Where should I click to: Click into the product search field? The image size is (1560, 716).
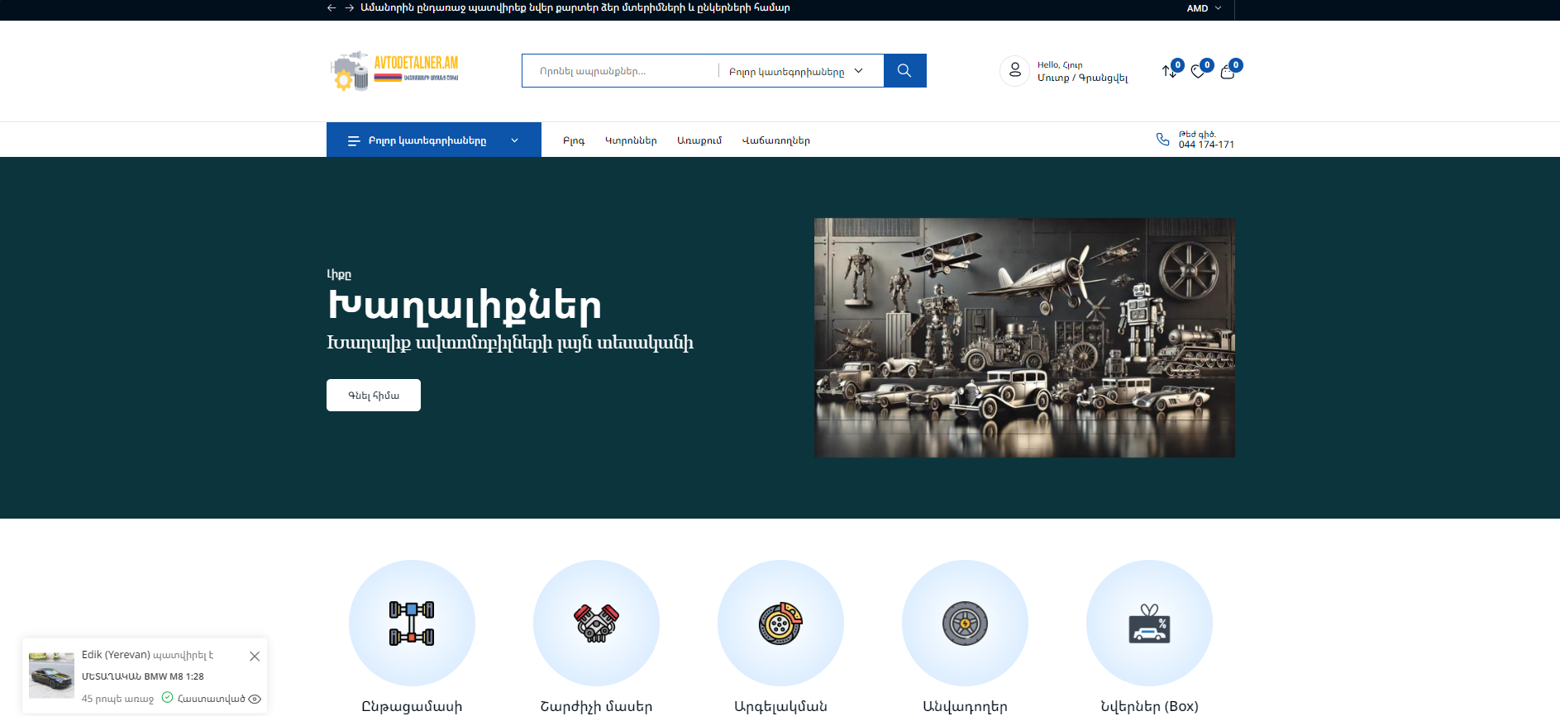click(620, 72)
